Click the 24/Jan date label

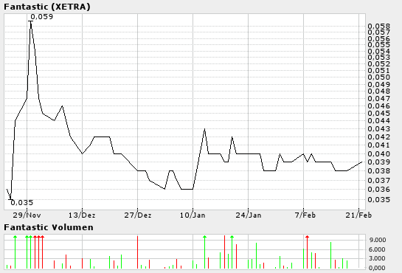pyautogui.click(x=249, y=215)
